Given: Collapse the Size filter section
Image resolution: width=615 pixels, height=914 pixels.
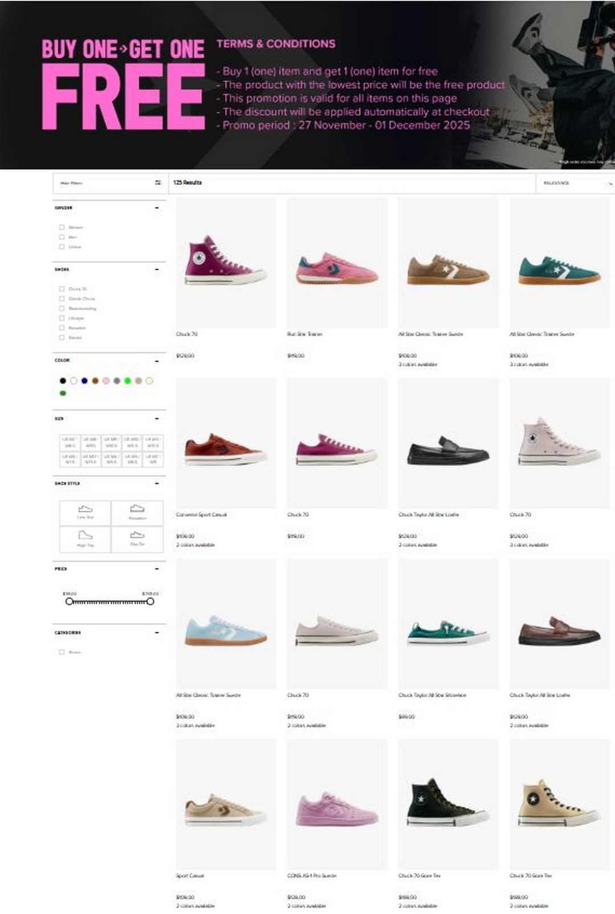Looking at the screenshot, I should 157,419.
